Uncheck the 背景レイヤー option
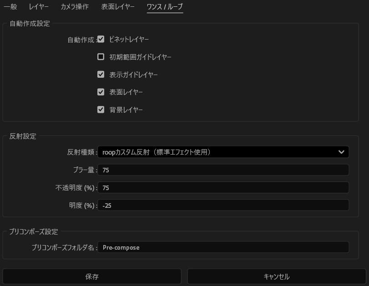Image resolution: width=369 pixels, height=286 pixels. tap(101, 110)
